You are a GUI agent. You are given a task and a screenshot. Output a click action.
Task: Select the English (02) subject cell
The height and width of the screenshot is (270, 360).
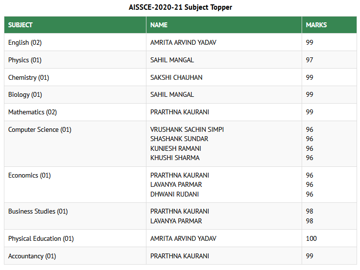[25, 42]
